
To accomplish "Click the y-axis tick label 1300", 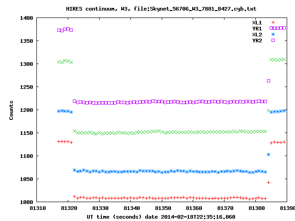I will 27,64.
